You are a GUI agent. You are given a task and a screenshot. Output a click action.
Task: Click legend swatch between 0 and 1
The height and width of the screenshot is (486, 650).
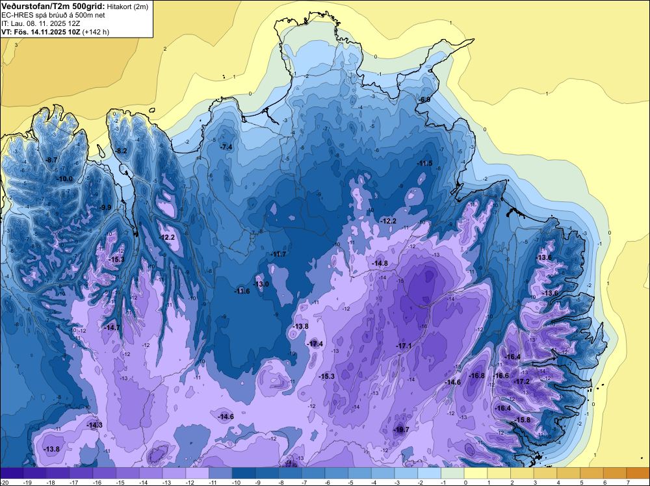tap(476, 473)
